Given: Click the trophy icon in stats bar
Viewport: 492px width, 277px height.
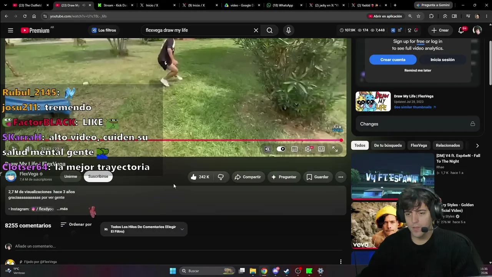Looking at the screenshot, I should click(409, 30).
